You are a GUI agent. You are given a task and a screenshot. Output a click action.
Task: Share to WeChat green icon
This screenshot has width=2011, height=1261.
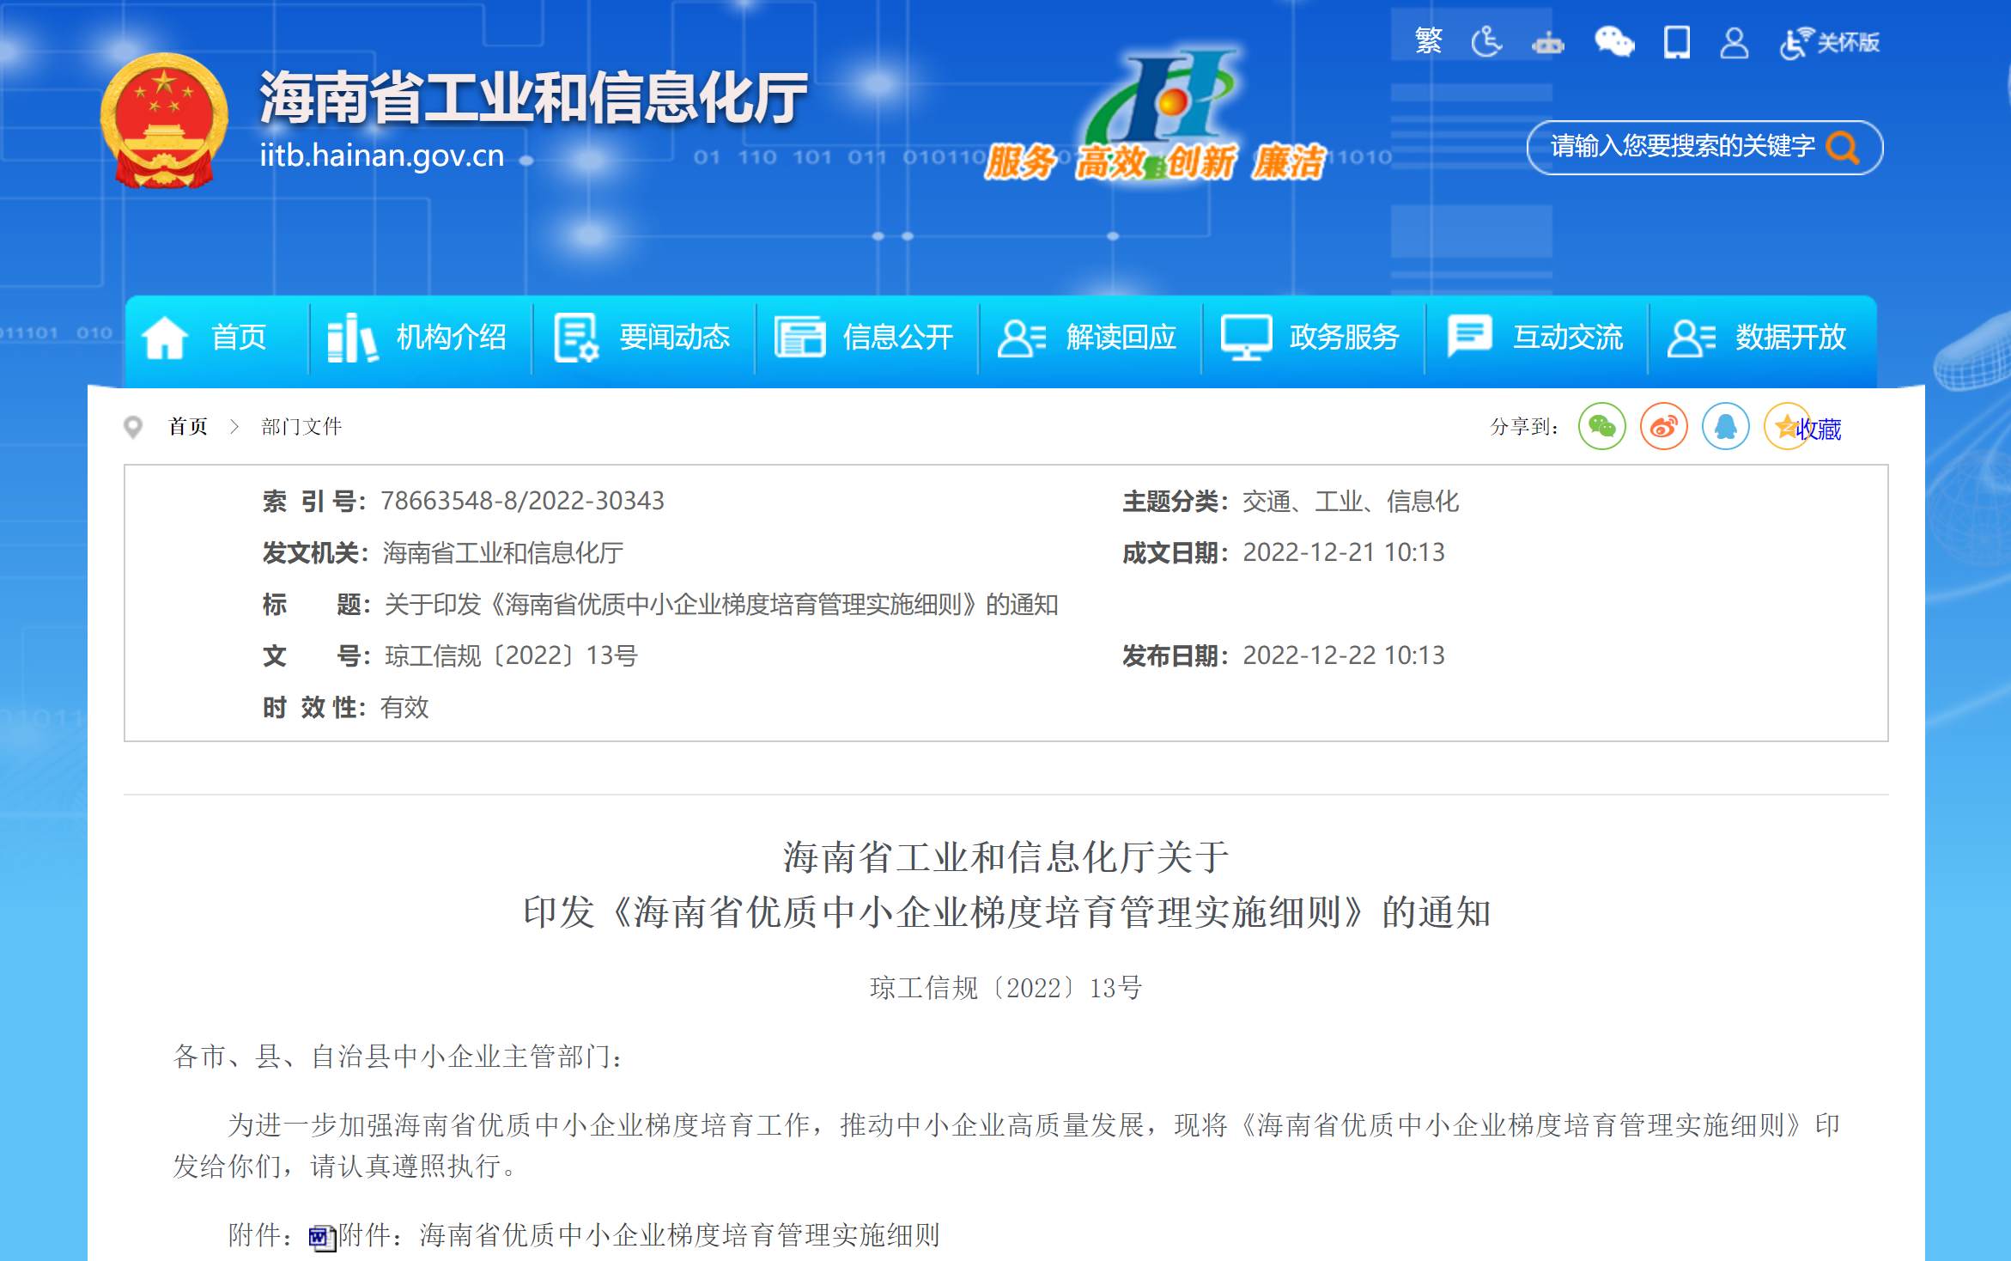1601,426
